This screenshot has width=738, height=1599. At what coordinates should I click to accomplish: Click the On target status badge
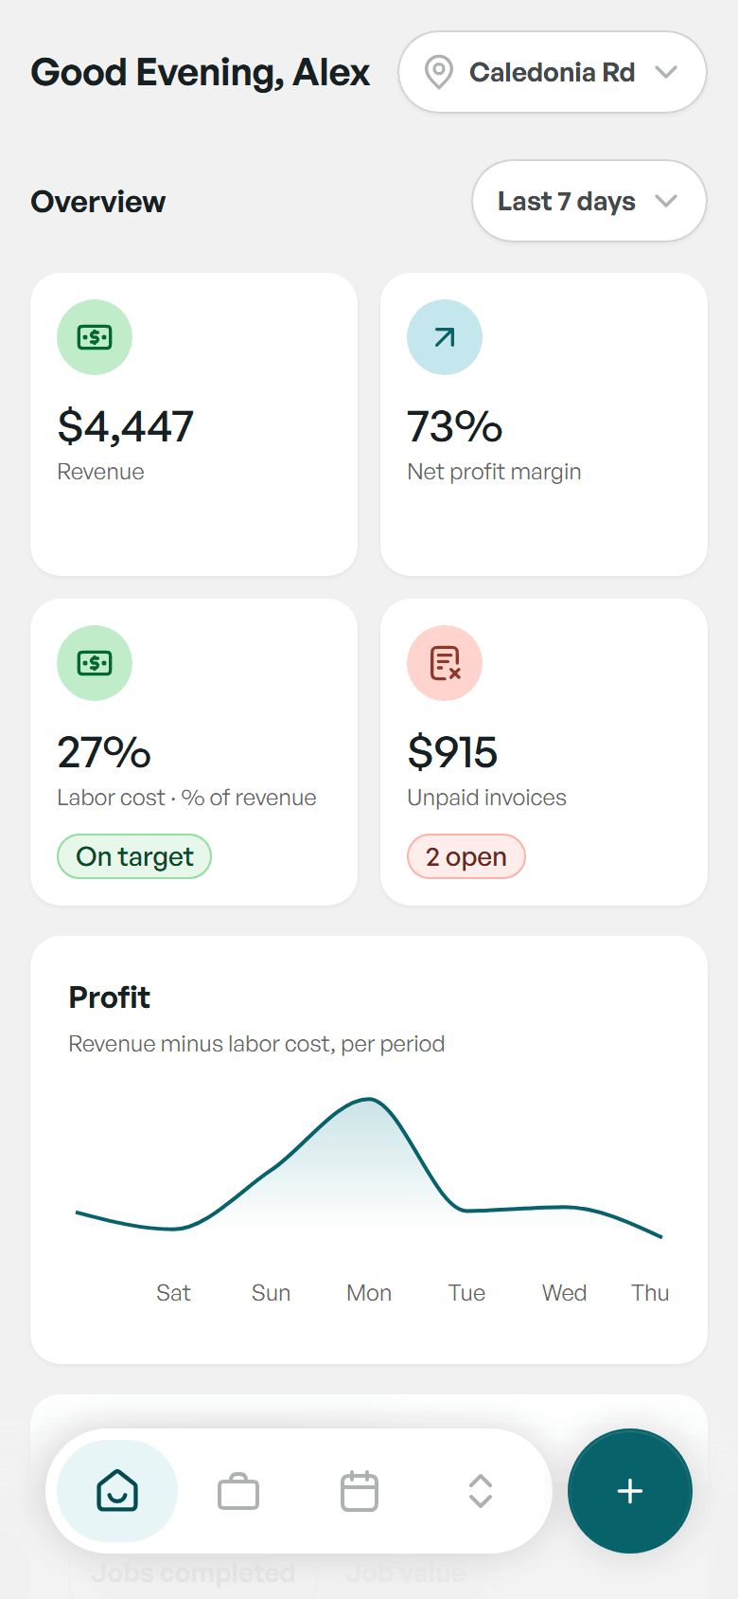[134, 856]
